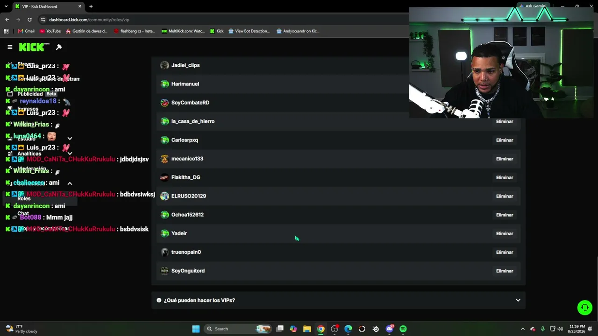Collapse the Comunidad sidebar section chevron
The image size is (598, 336).
pos(70,183)
